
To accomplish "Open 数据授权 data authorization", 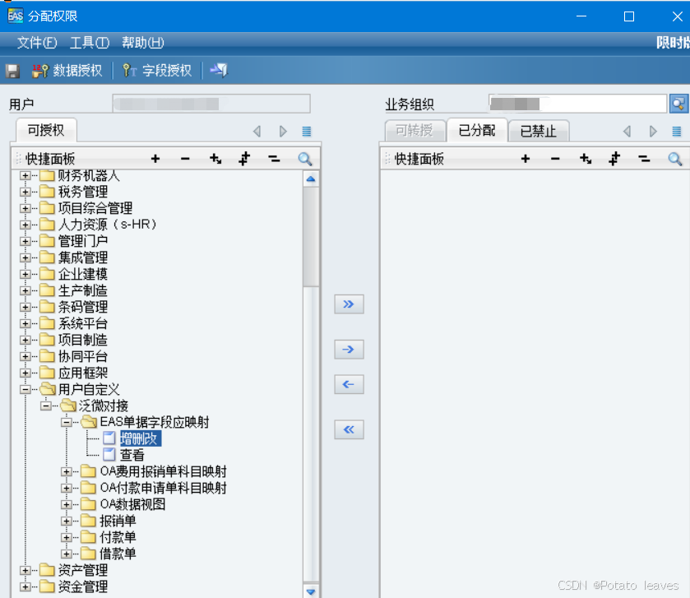I will [67, 71].
